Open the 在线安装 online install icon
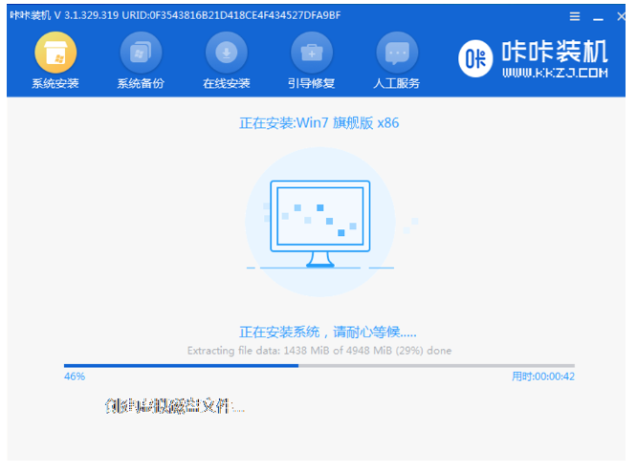Image resolution: width=637 pixels, height=473 pixels. [227, 53]
